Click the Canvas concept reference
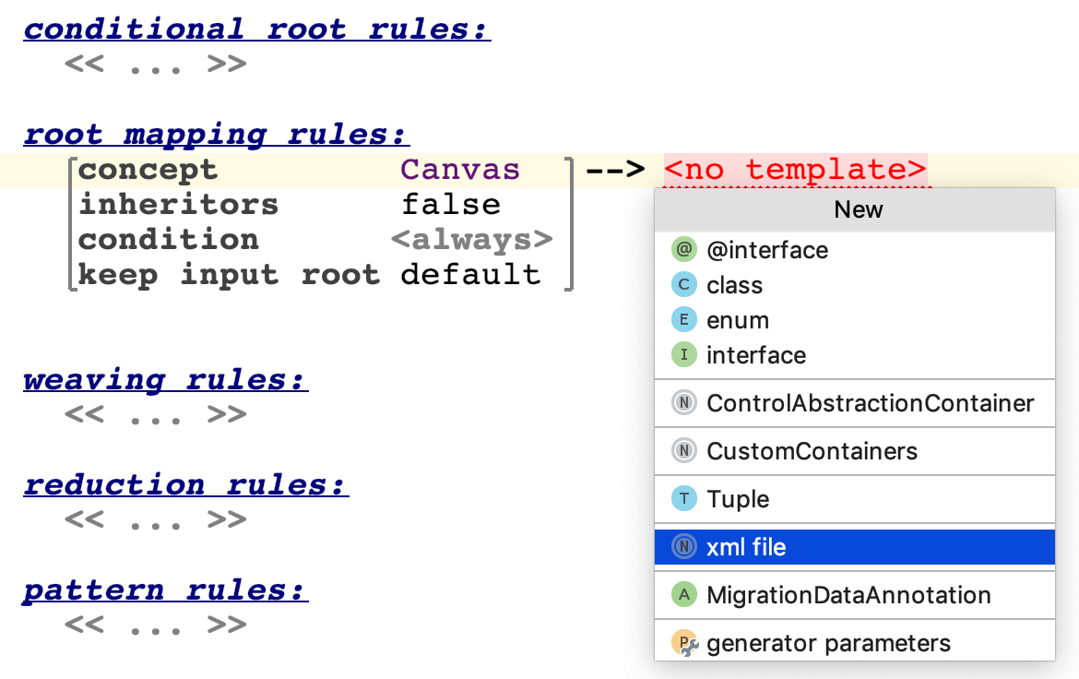 (460, 170)
